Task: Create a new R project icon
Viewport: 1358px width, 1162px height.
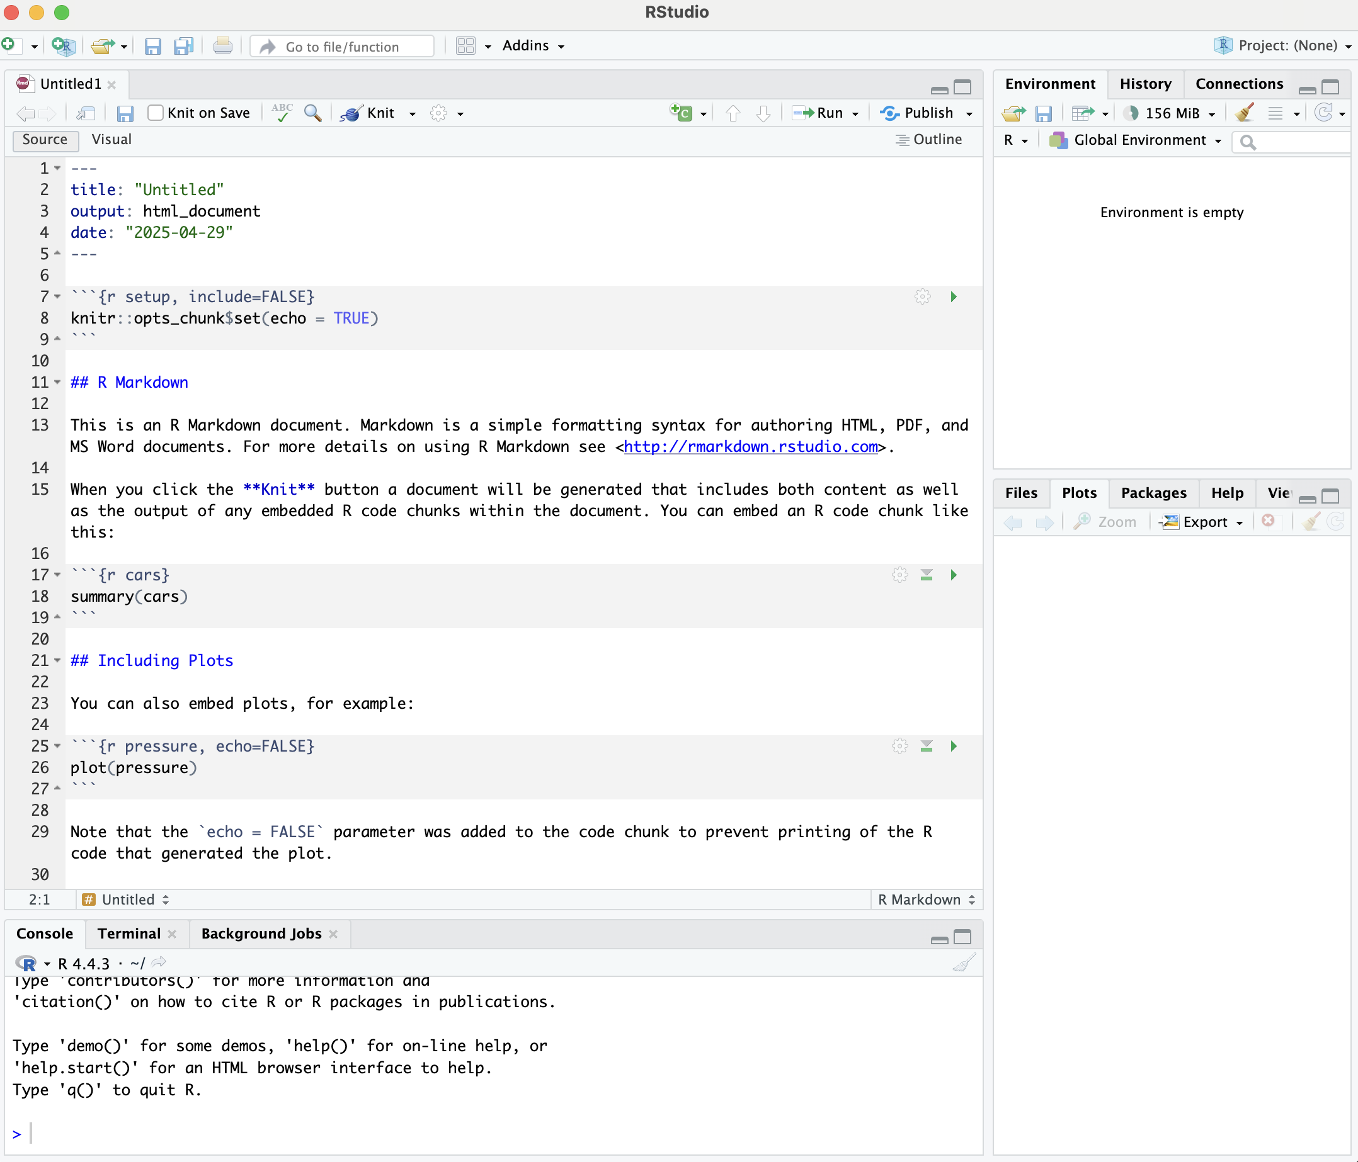Action: click(x=64, y=46)
